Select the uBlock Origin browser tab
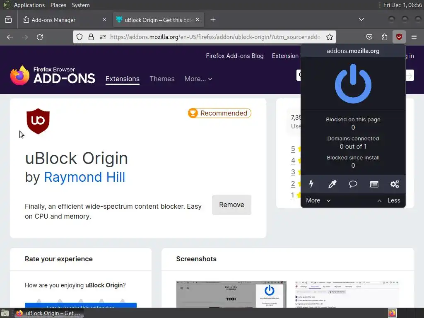 tap(158, 20)
